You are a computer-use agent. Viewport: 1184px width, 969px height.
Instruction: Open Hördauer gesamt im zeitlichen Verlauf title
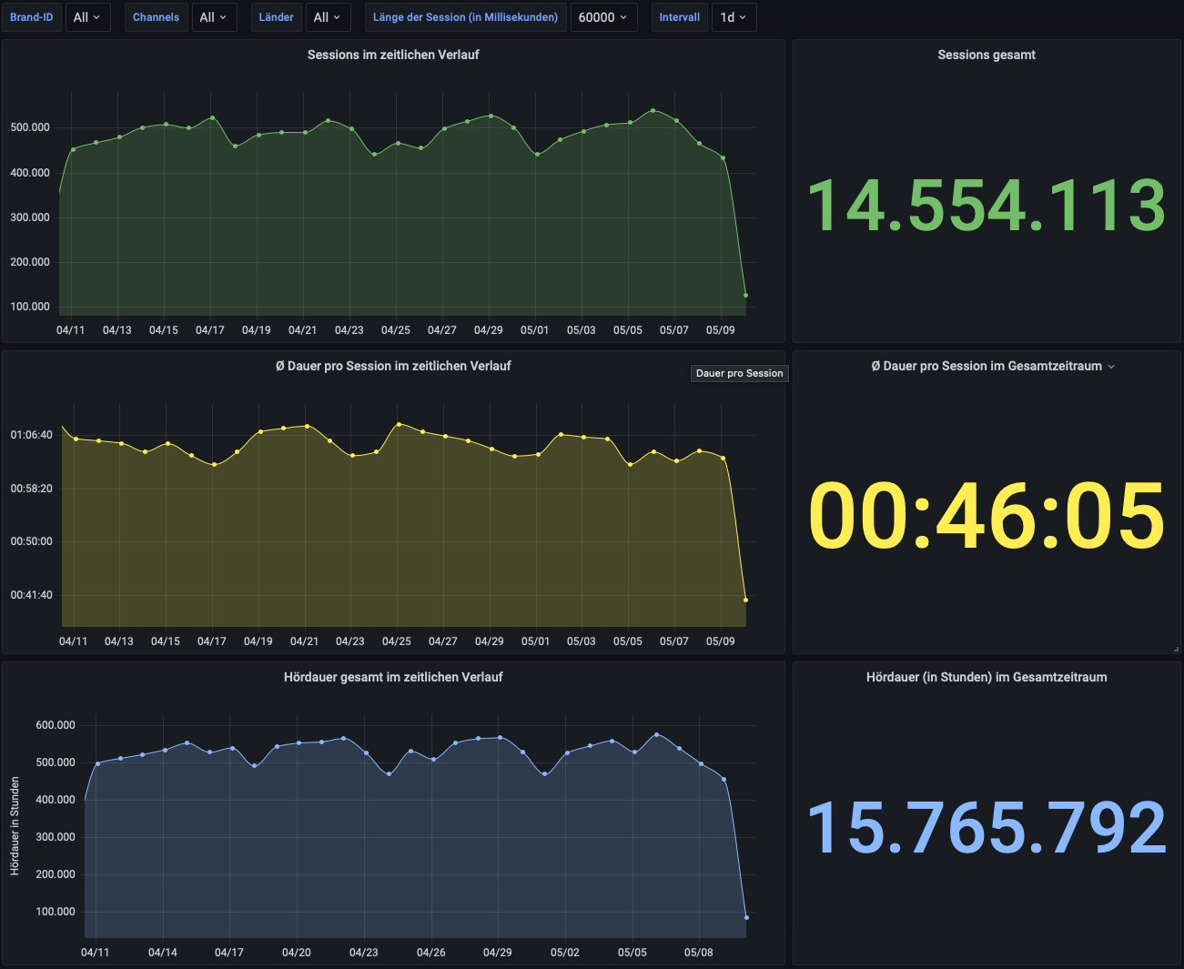tap(393, 677)
